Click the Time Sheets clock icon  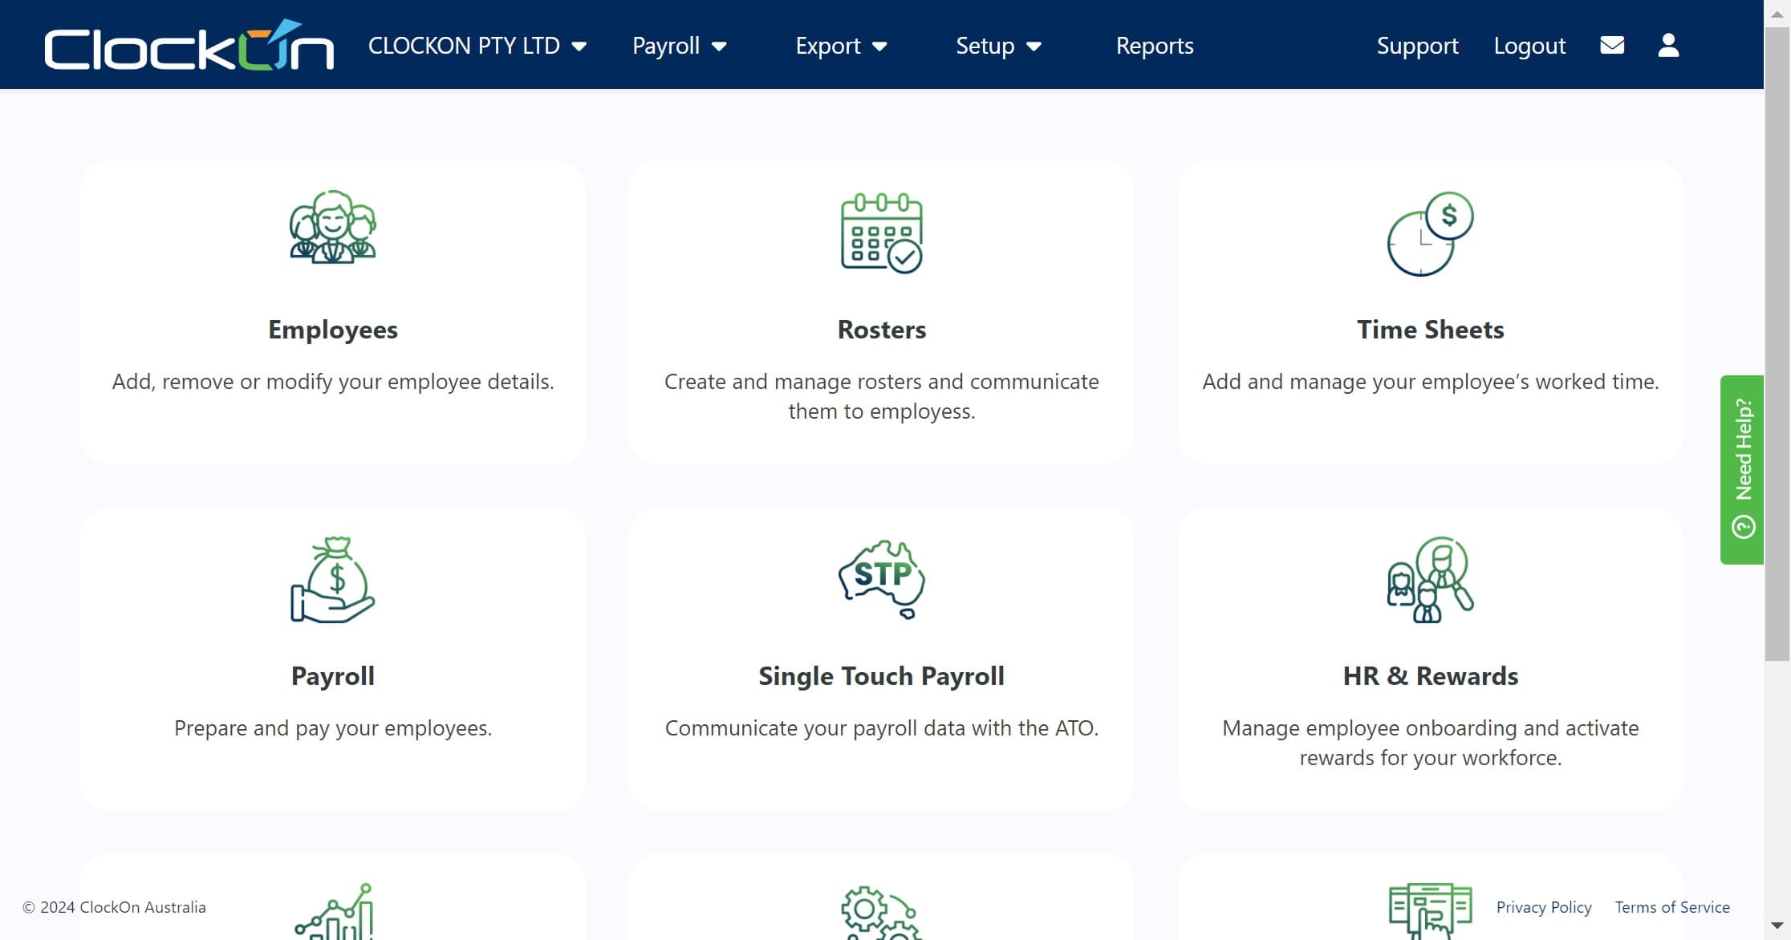(1431, 233)
